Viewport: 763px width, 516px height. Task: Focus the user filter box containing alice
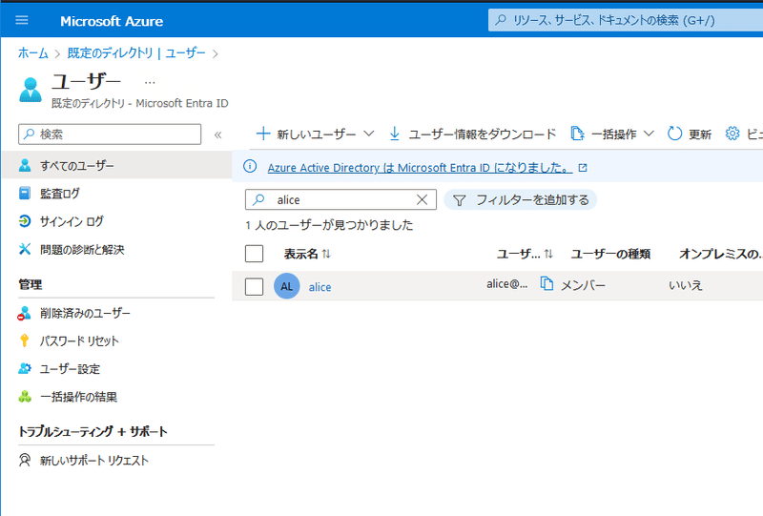(x=340, y=199)
